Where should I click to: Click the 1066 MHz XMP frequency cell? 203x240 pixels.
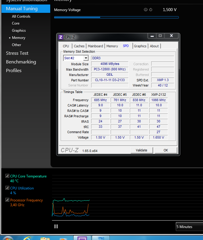pyautogui.click(x=158, y=100)
